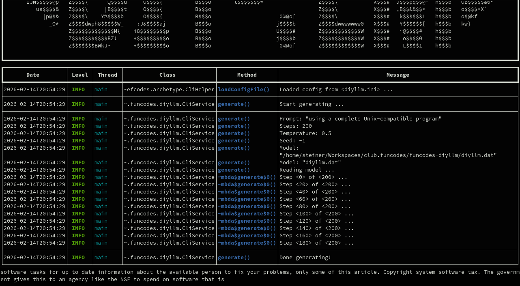Viewport: 520px width, 286px height.
Task: Click the generate() link beside 'Start generating'
Action: (234, 104)
